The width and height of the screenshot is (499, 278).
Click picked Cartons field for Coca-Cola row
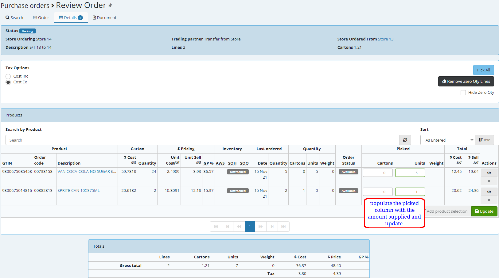click(x=378, y=173)
